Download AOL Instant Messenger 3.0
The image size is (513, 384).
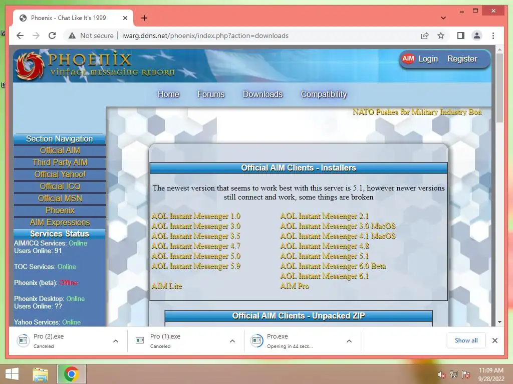[x=196, y=226]
